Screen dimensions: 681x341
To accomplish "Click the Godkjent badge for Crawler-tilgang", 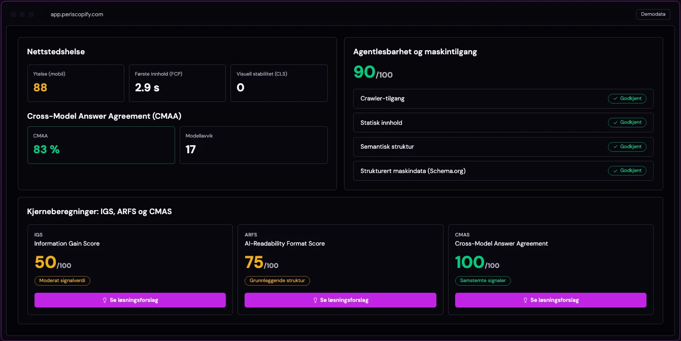I will [x=627, y=98].
